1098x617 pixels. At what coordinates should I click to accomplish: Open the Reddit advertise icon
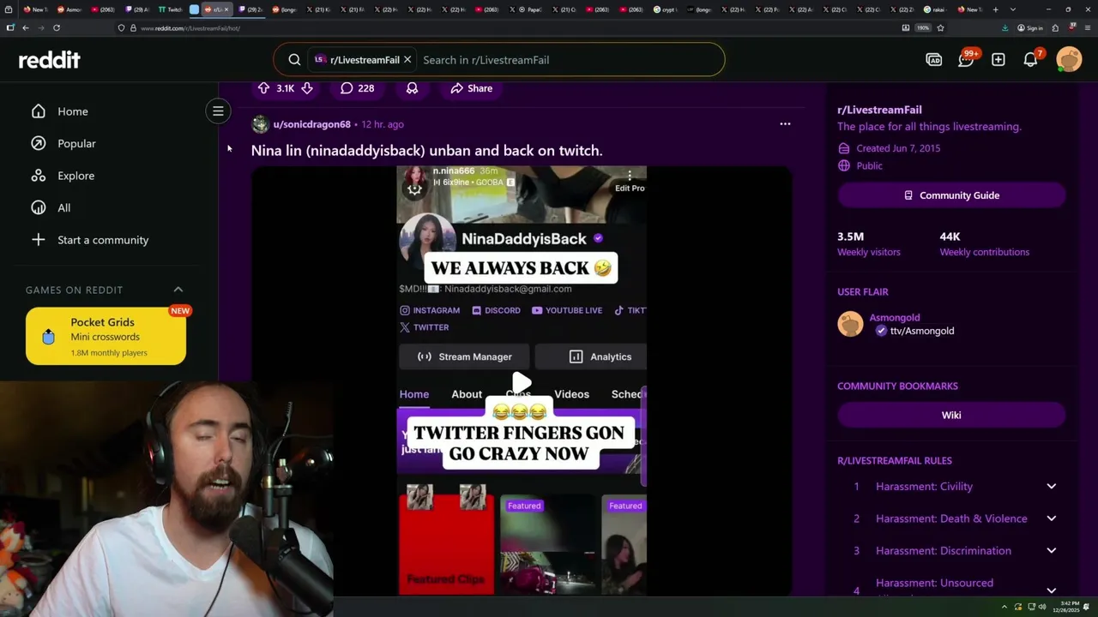(x=934, y=60)
